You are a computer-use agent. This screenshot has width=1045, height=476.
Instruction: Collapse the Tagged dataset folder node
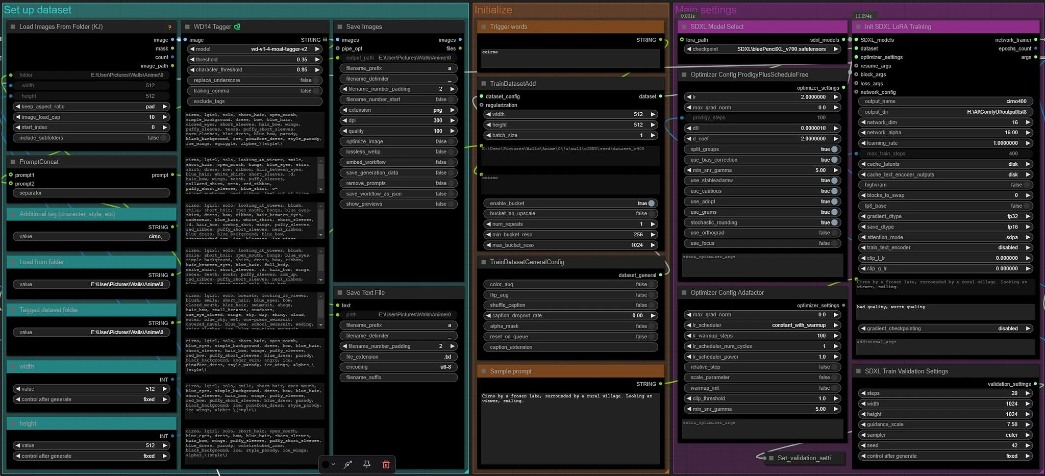(13, 310)
